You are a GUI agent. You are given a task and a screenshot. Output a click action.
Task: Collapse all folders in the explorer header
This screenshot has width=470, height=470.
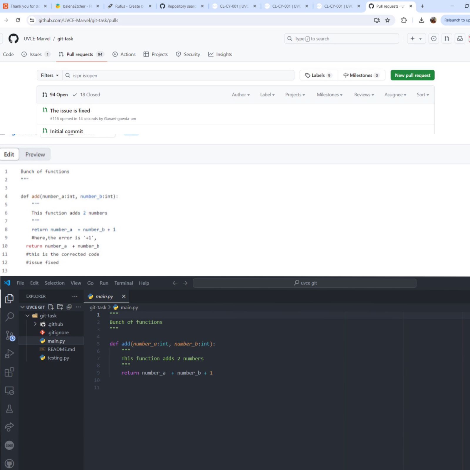[x=69, y=307]
